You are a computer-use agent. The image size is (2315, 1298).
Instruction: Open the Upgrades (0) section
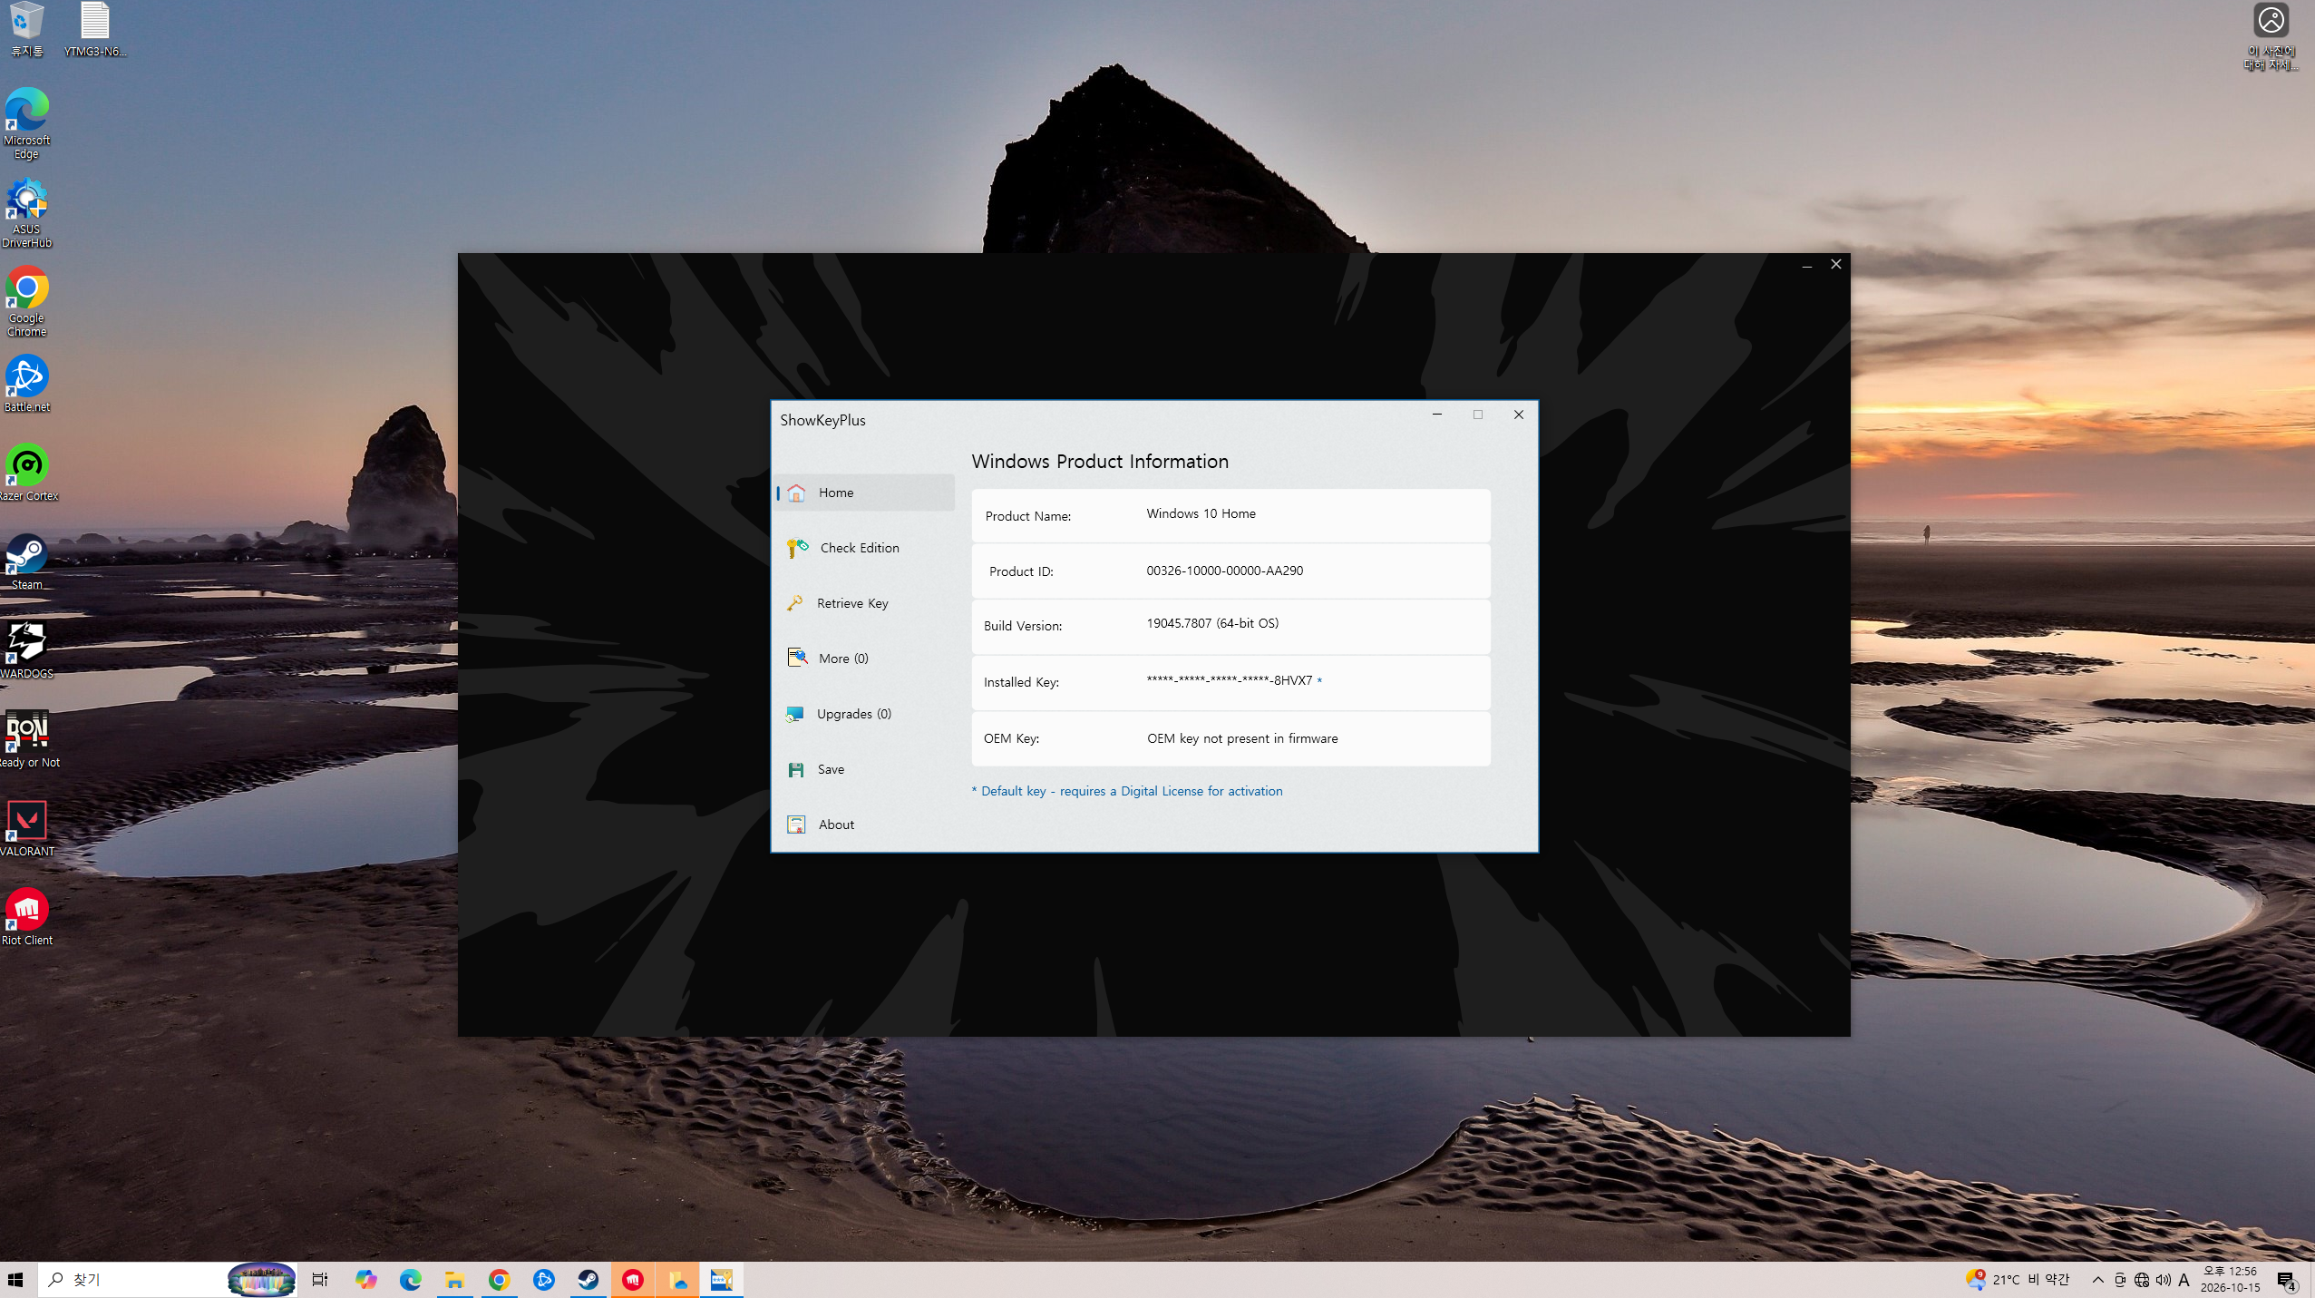[x=864, y=714]
